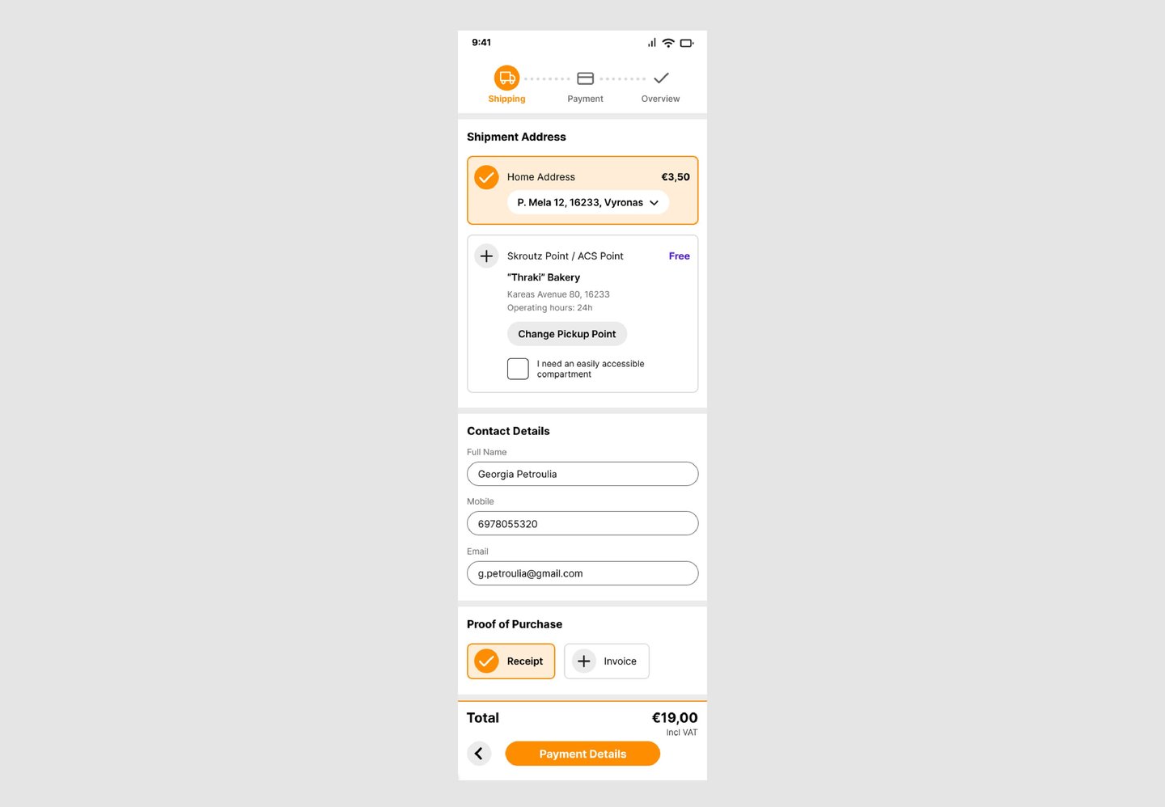The height and width of the screenshot is (807, 1165).
Task: Click the Email input field
Action: pyautogui.click(x=582, y=573)
